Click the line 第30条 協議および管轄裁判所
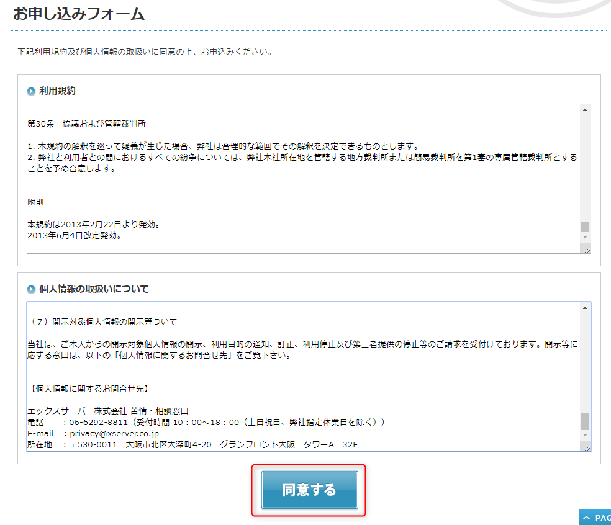611x525 pixels. [86, 124]
